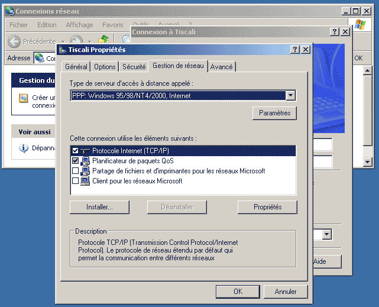Open the dropdown arrow in Connexion à Tiscali dialog
This screenshot has width=379, height=307.
[x=327, y=234]
